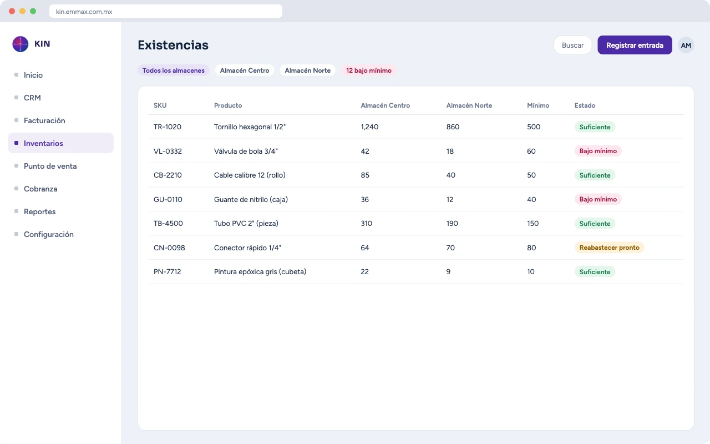Click Pintura epóxica gris (cubeta)
The height and width of the screenshot is (444, 710).
pyautogui.click(x=260, y=272)
